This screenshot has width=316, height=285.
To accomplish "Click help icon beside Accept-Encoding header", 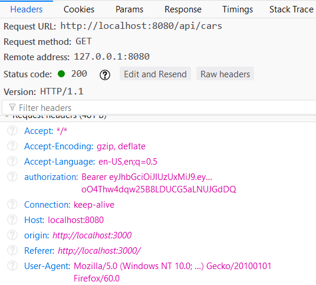I will 12,146.
